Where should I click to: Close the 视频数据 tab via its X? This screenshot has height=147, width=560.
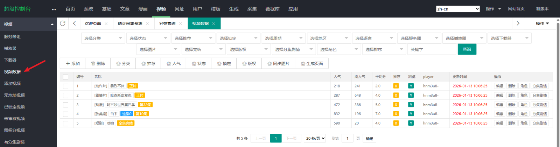[213, 23]
